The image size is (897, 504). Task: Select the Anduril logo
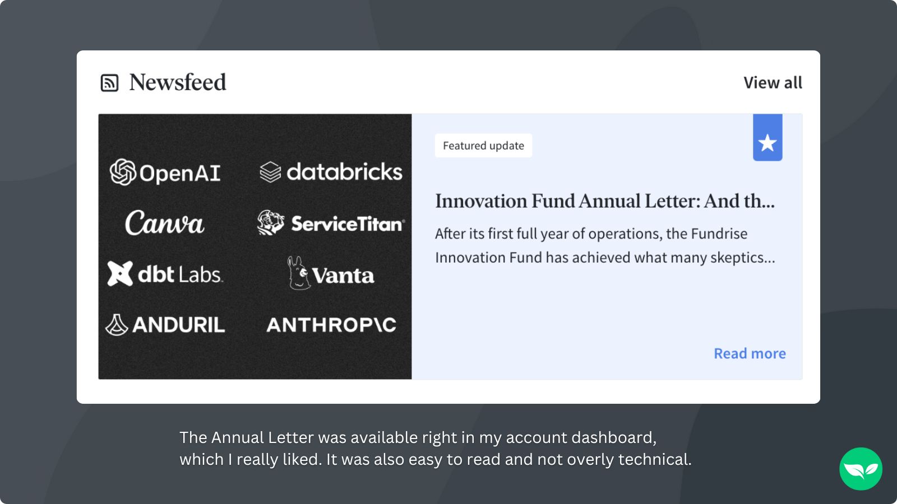point(166,324)
